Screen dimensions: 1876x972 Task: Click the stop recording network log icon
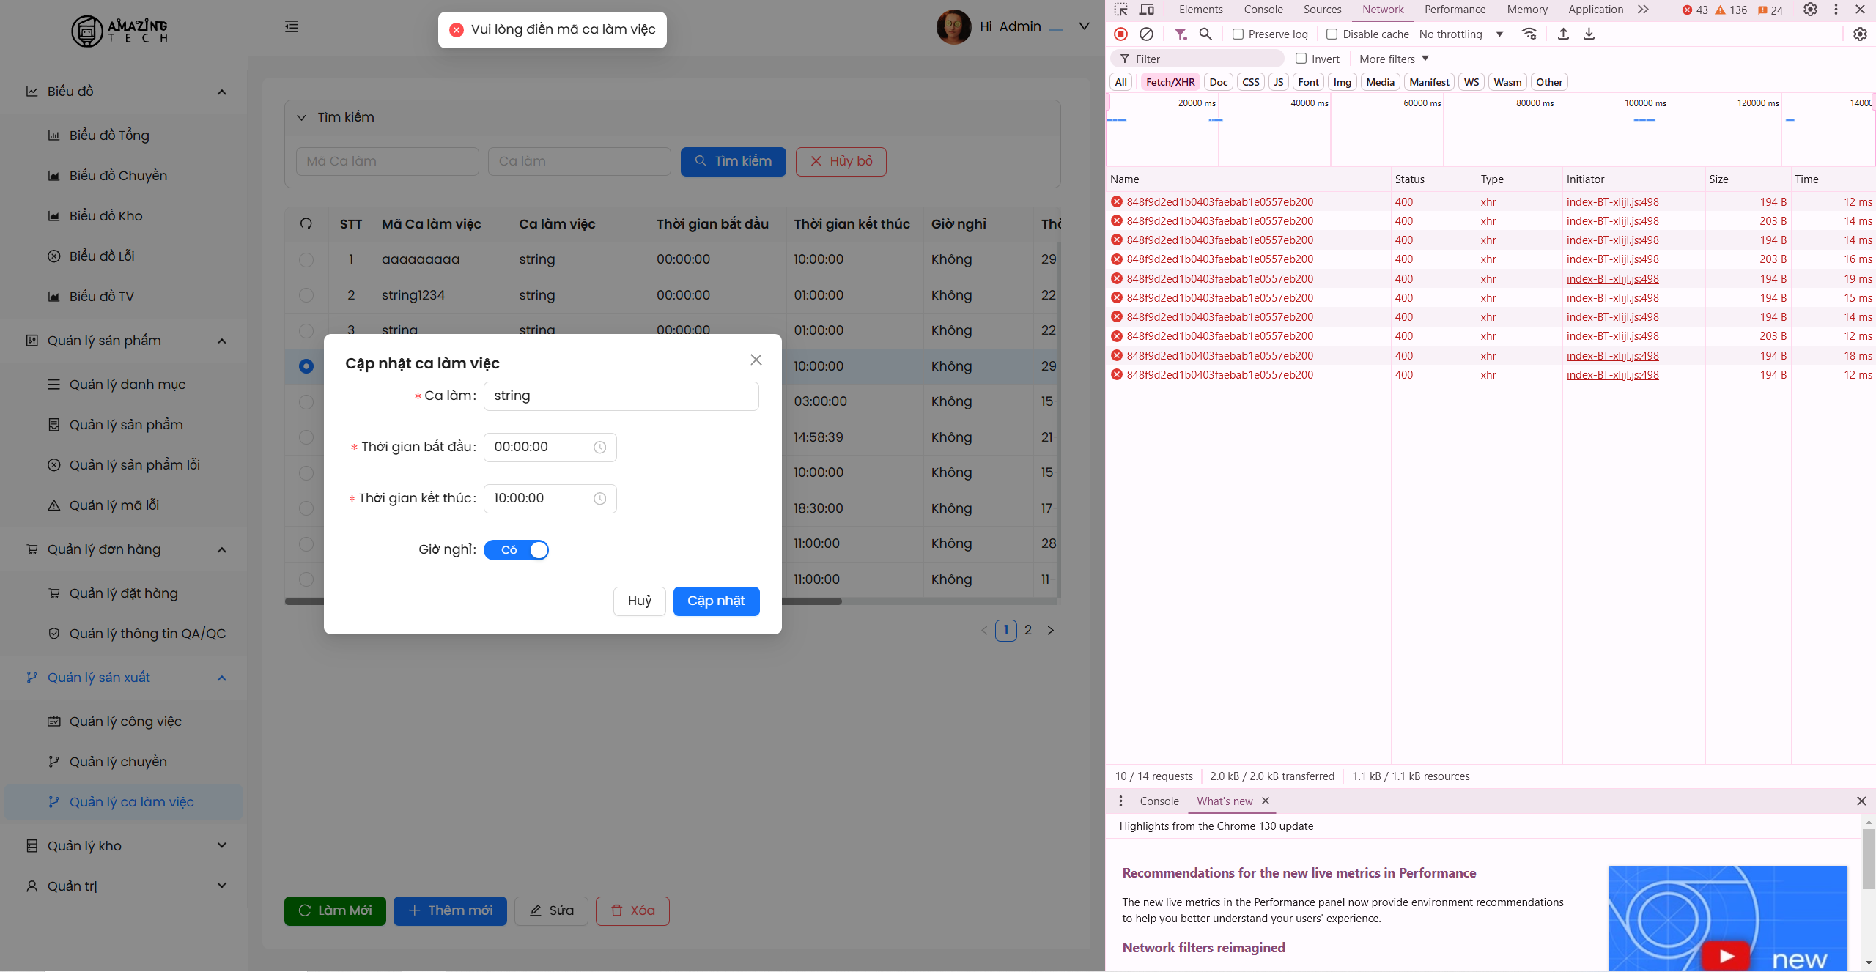(x=1120, y=34)
